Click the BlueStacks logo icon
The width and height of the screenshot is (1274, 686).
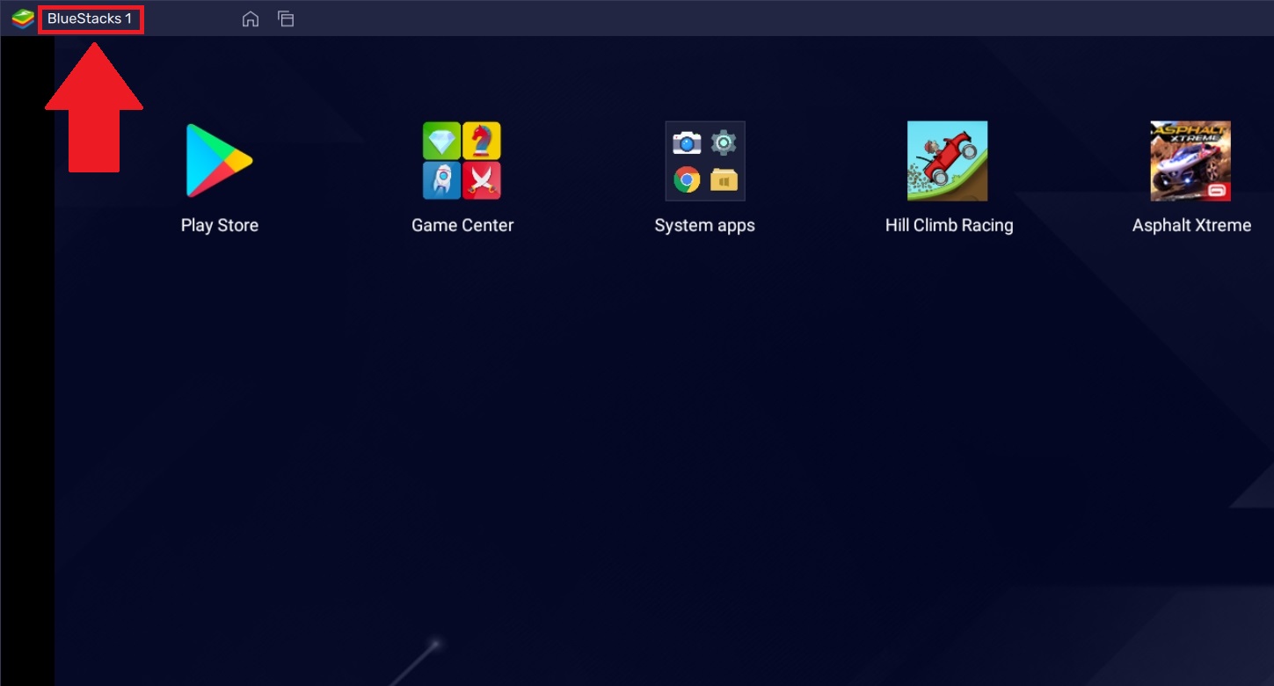23,18
